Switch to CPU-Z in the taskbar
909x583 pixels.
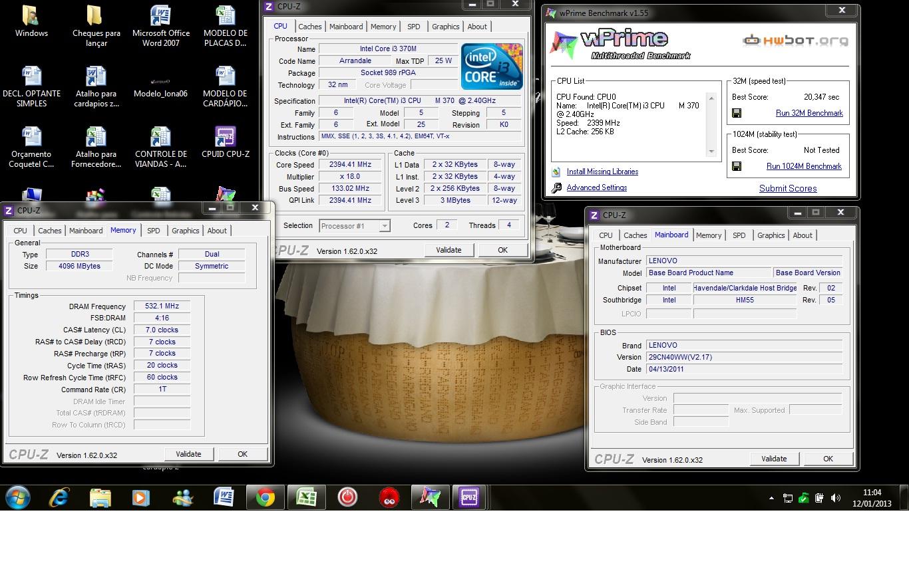pos(468,497)
